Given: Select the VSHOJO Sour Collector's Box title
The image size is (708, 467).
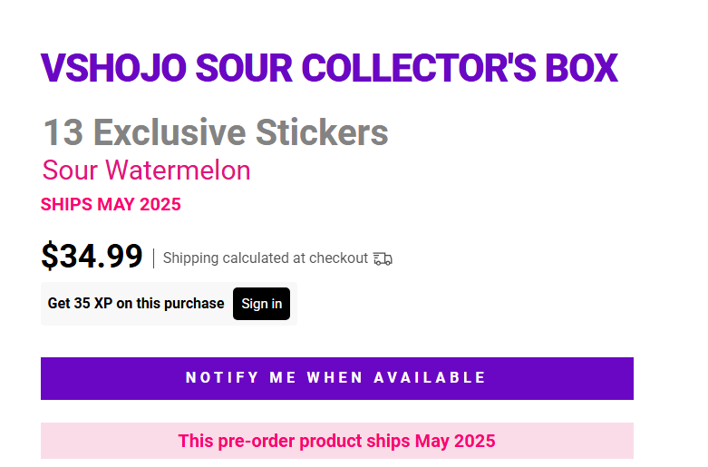Looking at the screenshot, I should [x=329, y=68].
